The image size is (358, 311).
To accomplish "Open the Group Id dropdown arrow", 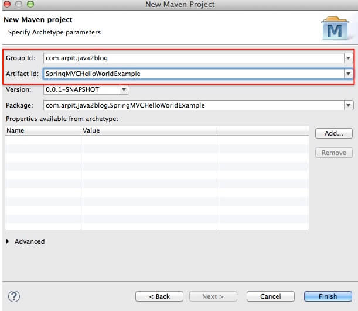I will [x=348, y=58].
